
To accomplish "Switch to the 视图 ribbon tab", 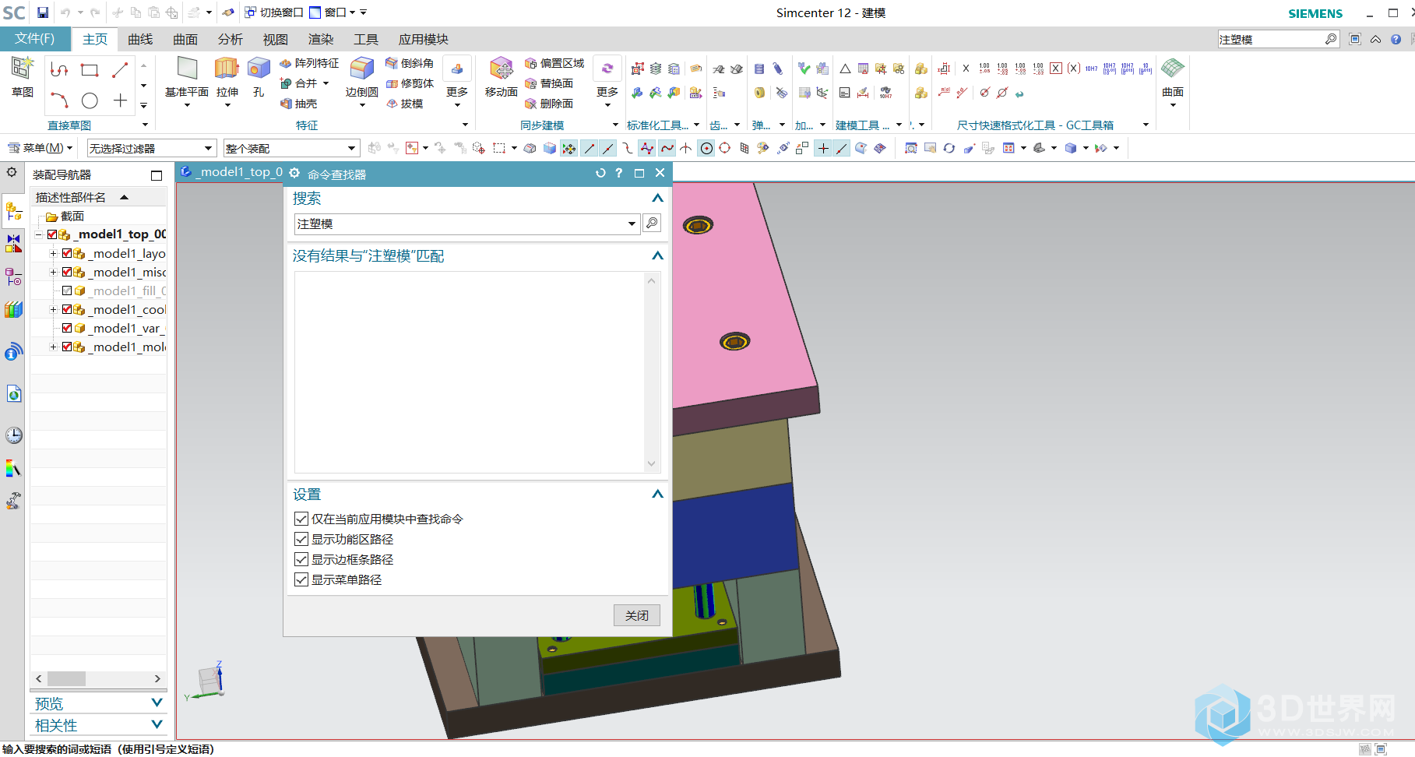I will click(x=276, y=39).
